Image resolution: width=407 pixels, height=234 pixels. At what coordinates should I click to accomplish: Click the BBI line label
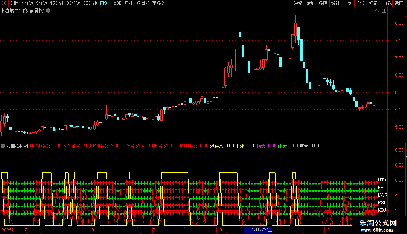381,187
